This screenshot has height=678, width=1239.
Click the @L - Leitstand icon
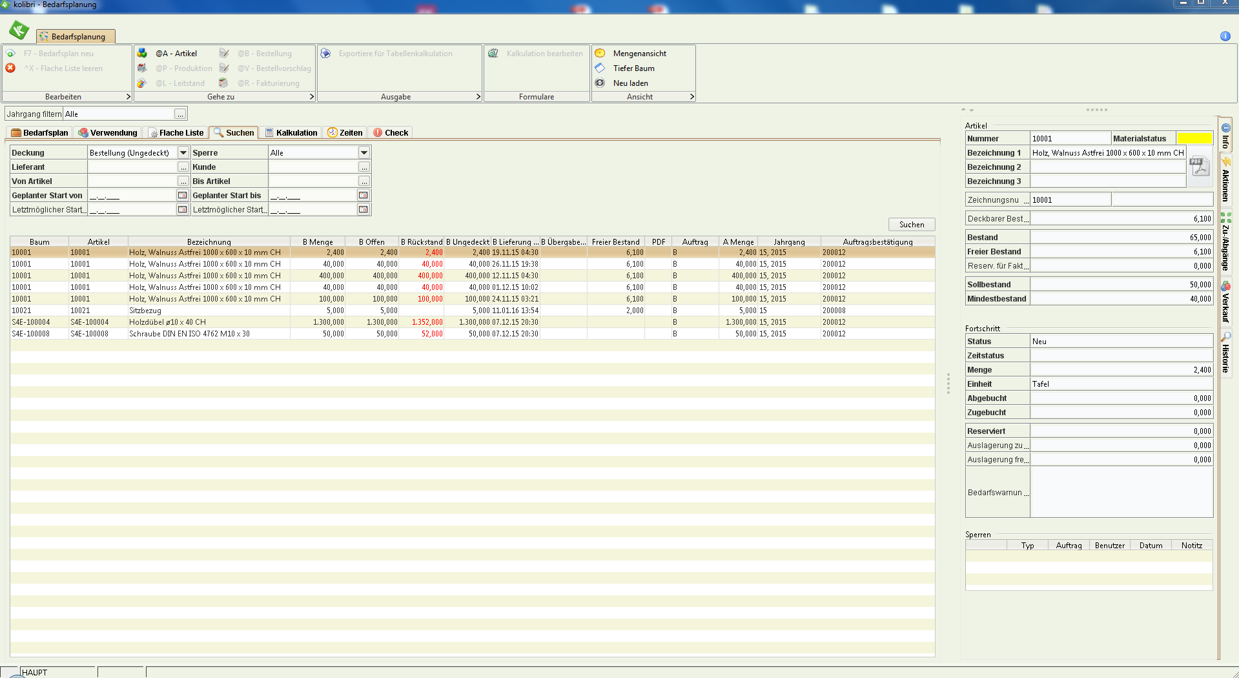(x=142, y=83)
